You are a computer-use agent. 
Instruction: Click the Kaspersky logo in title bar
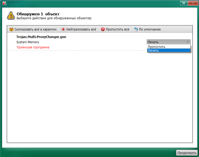coord(4,3)
